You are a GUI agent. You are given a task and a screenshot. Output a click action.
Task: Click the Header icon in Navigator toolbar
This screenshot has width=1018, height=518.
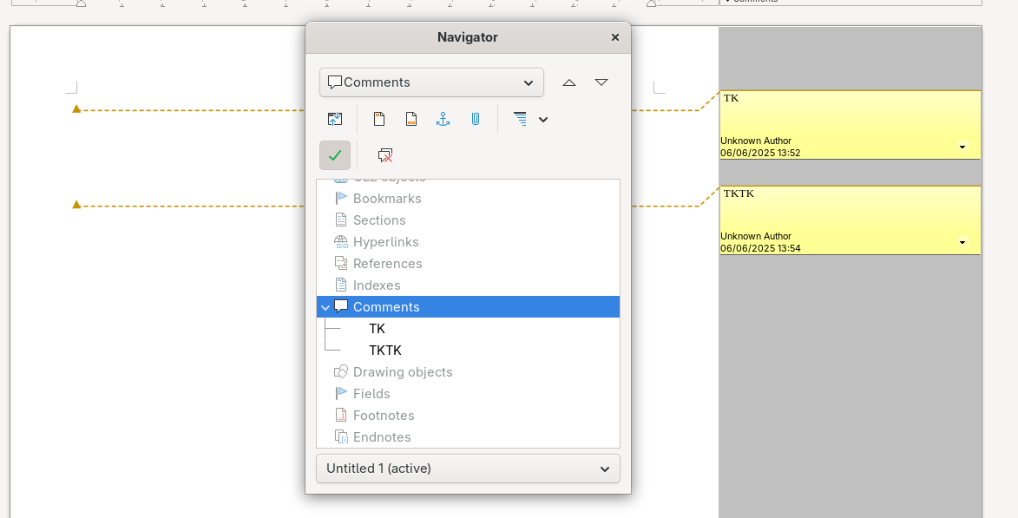pos(379,119)
